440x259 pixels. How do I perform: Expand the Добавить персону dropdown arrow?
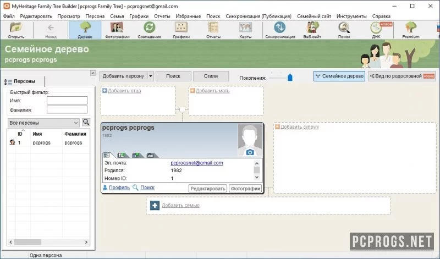pyautogui.click(x=151, y=76)
